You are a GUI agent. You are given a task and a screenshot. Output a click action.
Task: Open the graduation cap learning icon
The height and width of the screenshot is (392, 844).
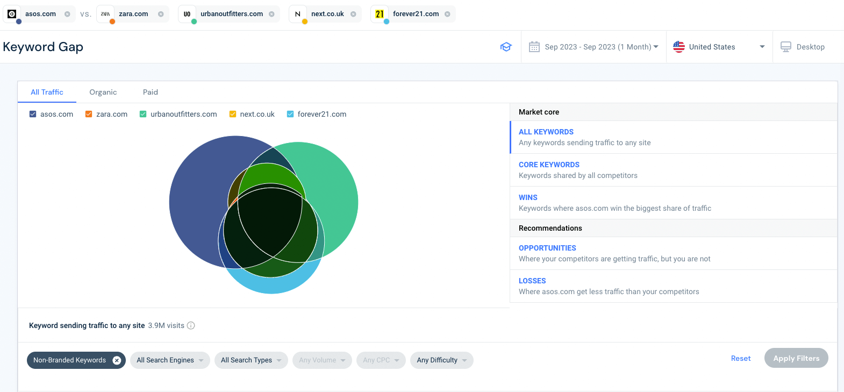(506, 47)
